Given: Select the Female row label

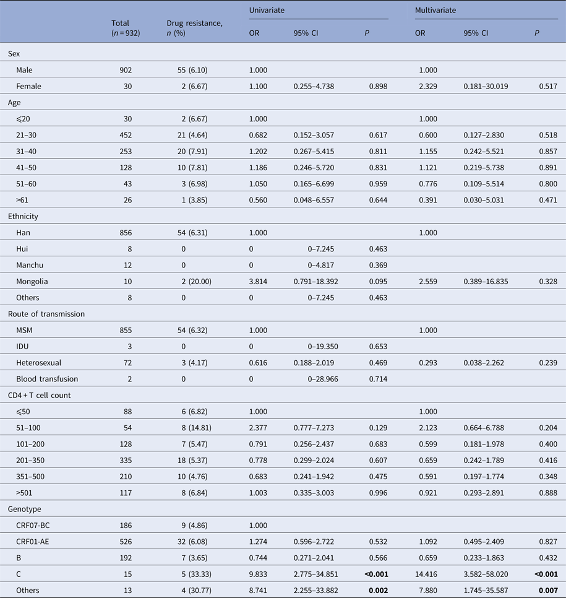Looking at the screenshot, I should pyautogui.click(x=29, y=87).
